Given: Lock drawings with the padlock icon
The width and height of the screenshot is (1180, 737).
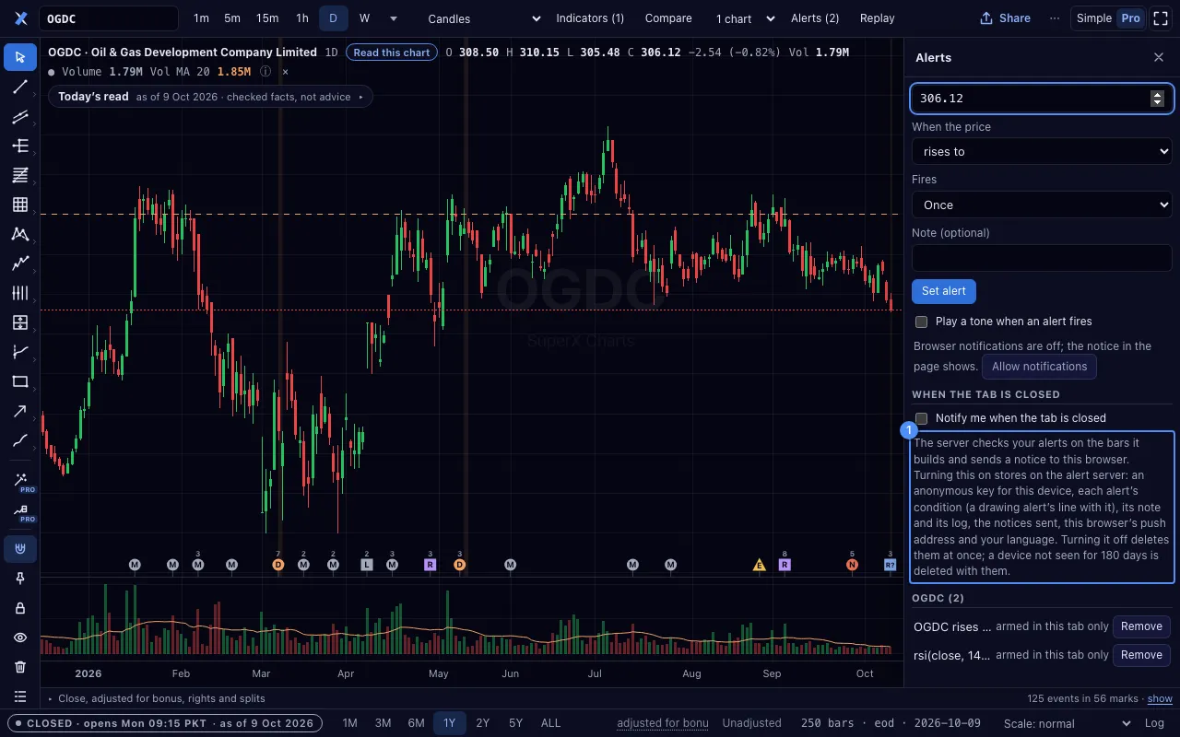Looking at the screenshot, I should (x=20, y=608).
